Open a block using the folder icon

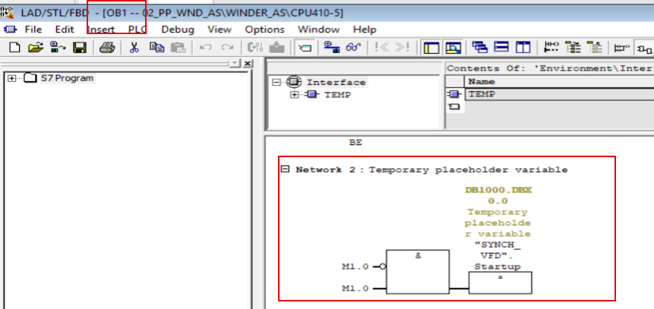click(36, 48)
